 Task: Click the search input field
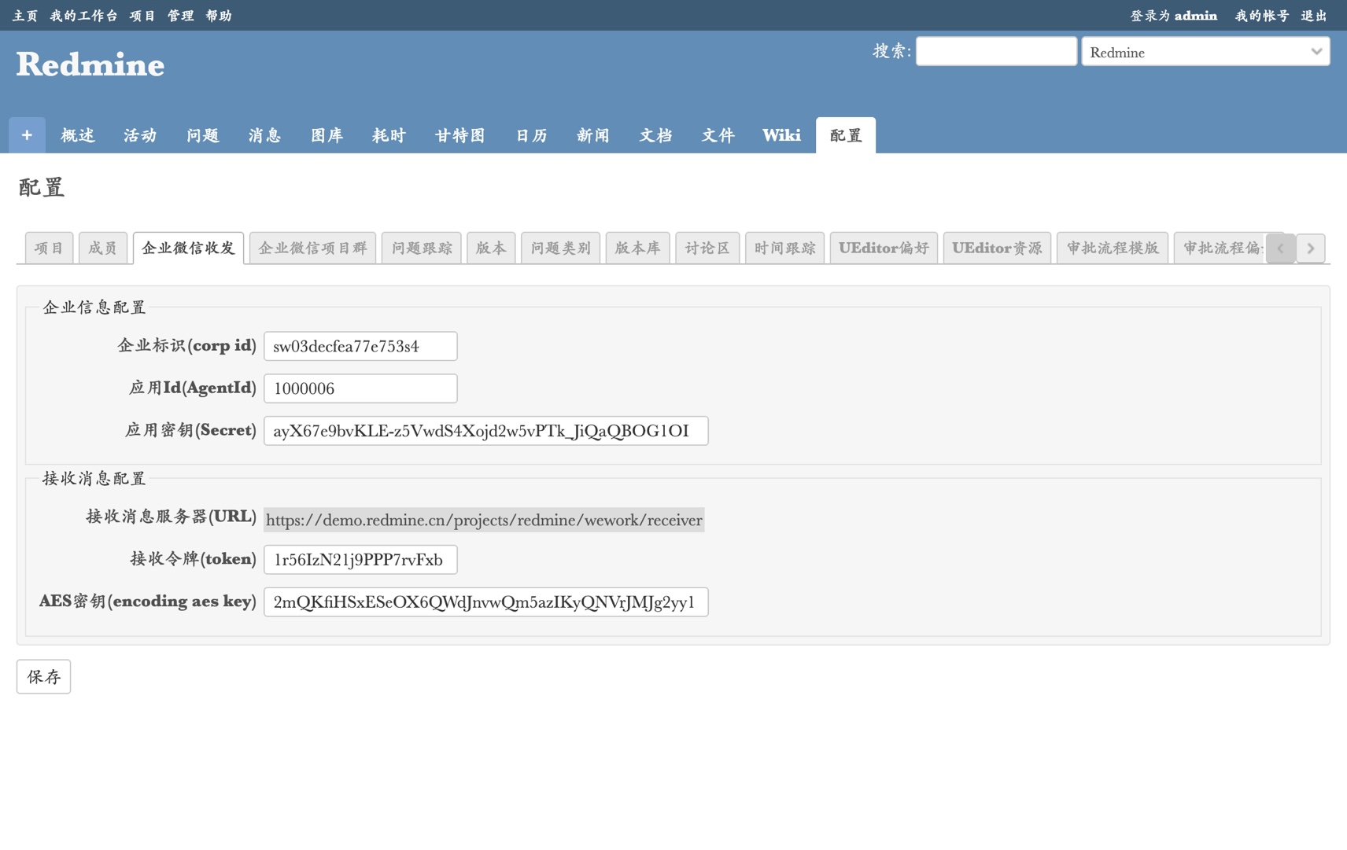coord(996,51)
